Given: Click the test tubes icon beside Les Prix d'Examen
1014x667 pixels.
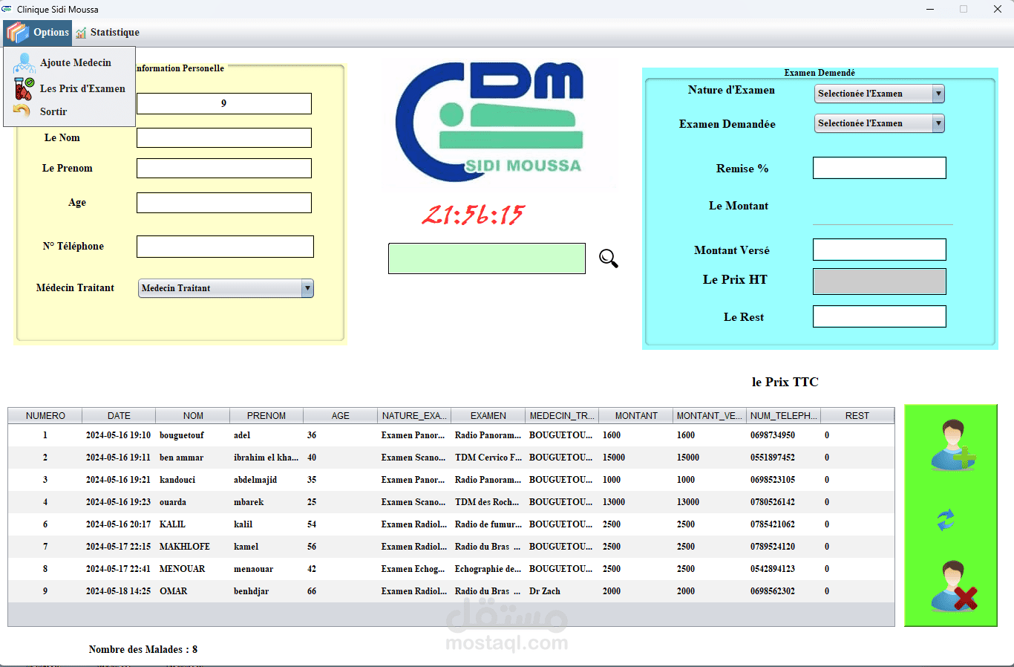Looking at the screenshot, I should click(x=23, y=88).
